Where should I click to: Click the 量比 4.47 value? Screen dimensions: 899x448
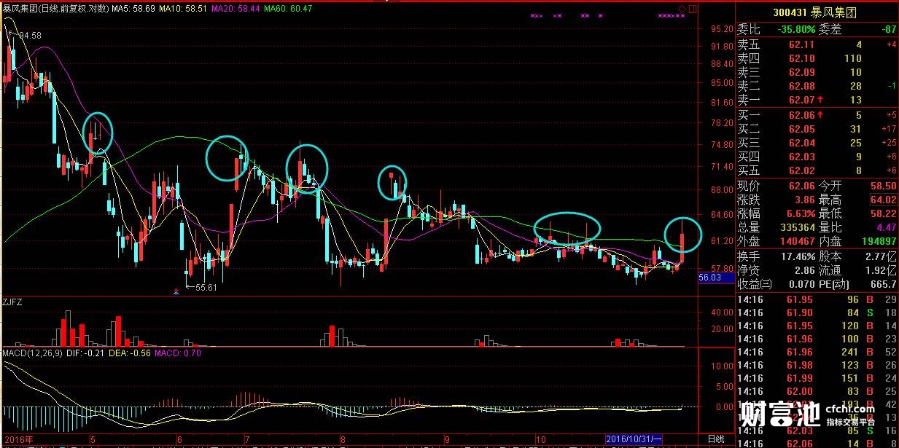886,227
